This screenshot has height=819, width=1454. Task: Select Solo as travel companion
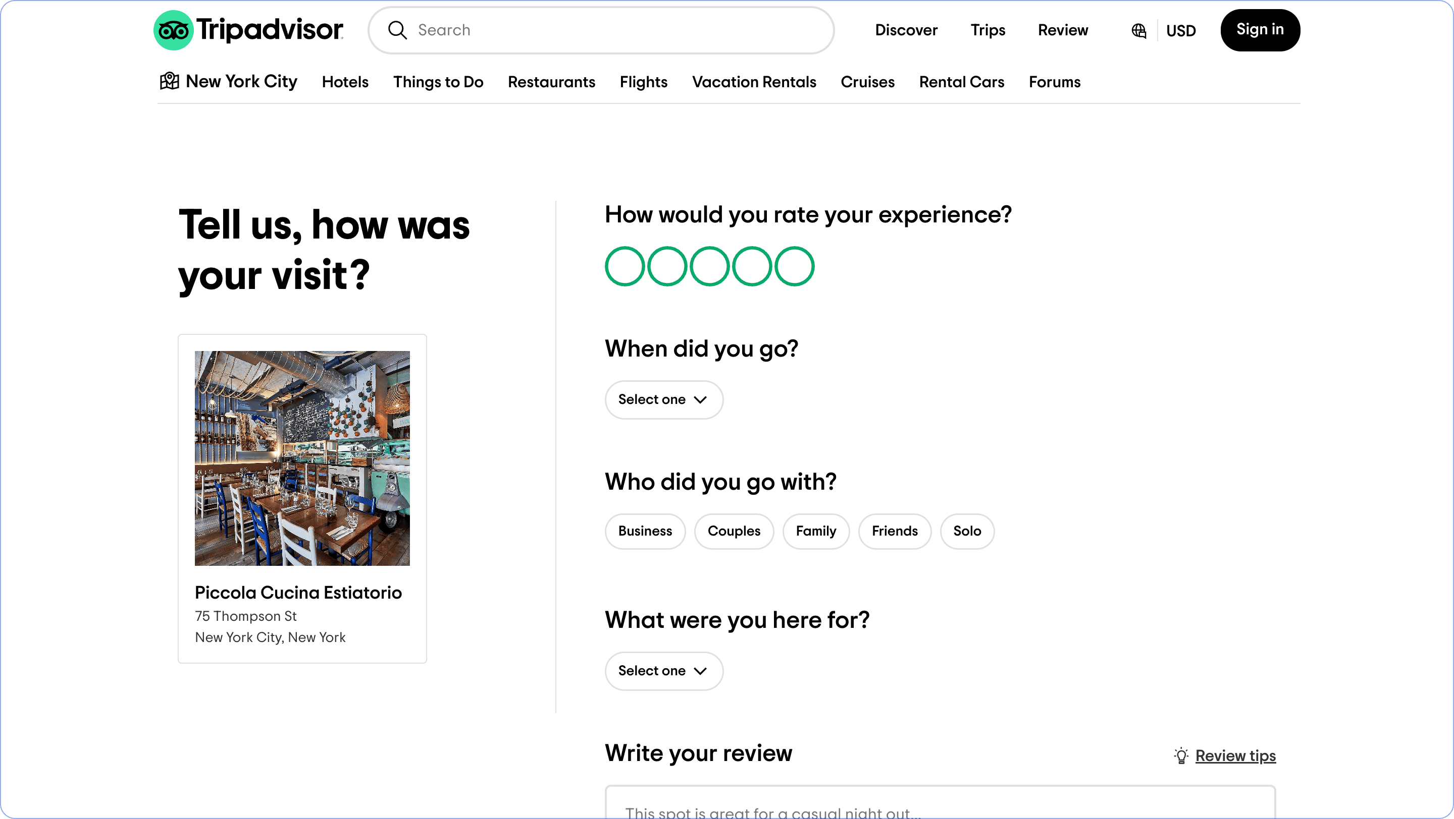[x=967, y=531]
